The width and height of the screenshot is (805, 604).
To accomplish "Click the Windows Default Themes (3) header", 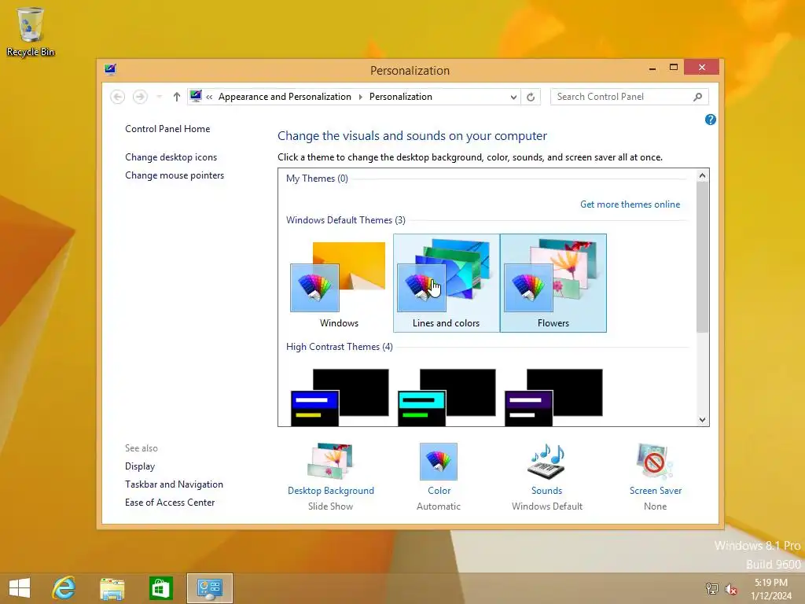I will [x=346, y=220].
